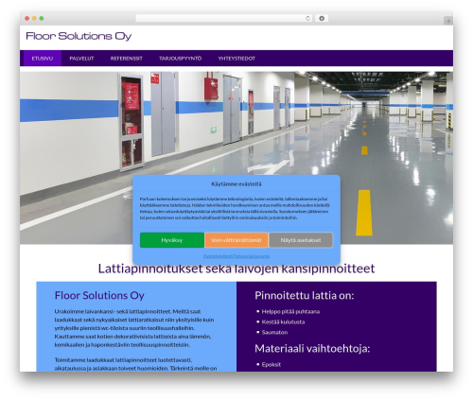Click the Helppo pitää puhtaana bullet
This screenshot has height=400, width=473.
290,311
